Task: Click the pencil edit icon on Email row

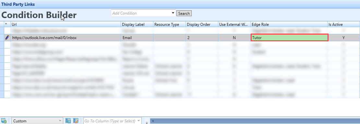Action: [7, 37]
